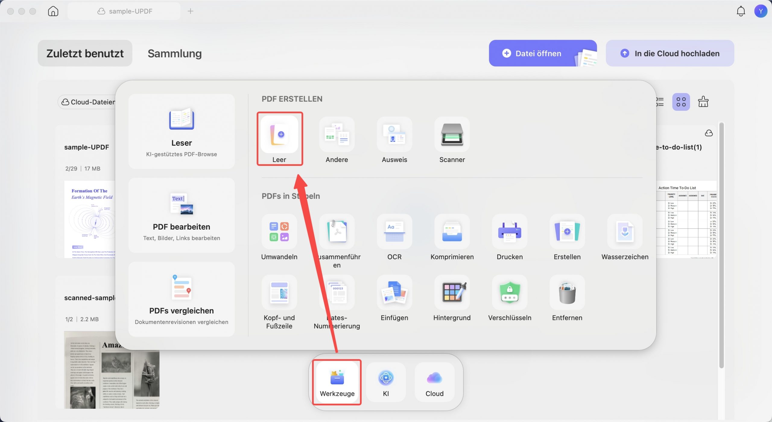The width and height of the screenshot is (772, 422).
Task: Go to the home screen icon
Action: click(53, 11)
